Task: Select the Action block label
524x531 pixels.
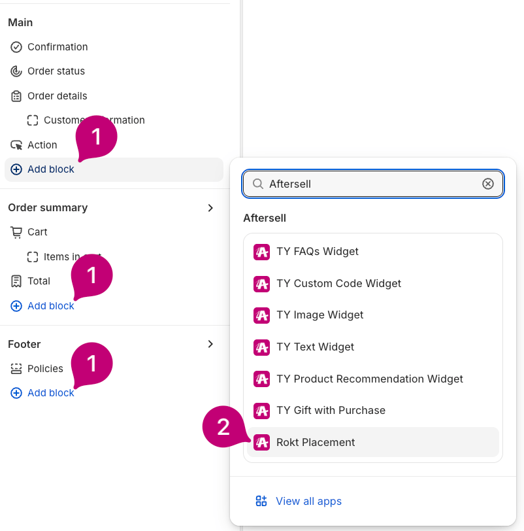Action: (42, 145)
